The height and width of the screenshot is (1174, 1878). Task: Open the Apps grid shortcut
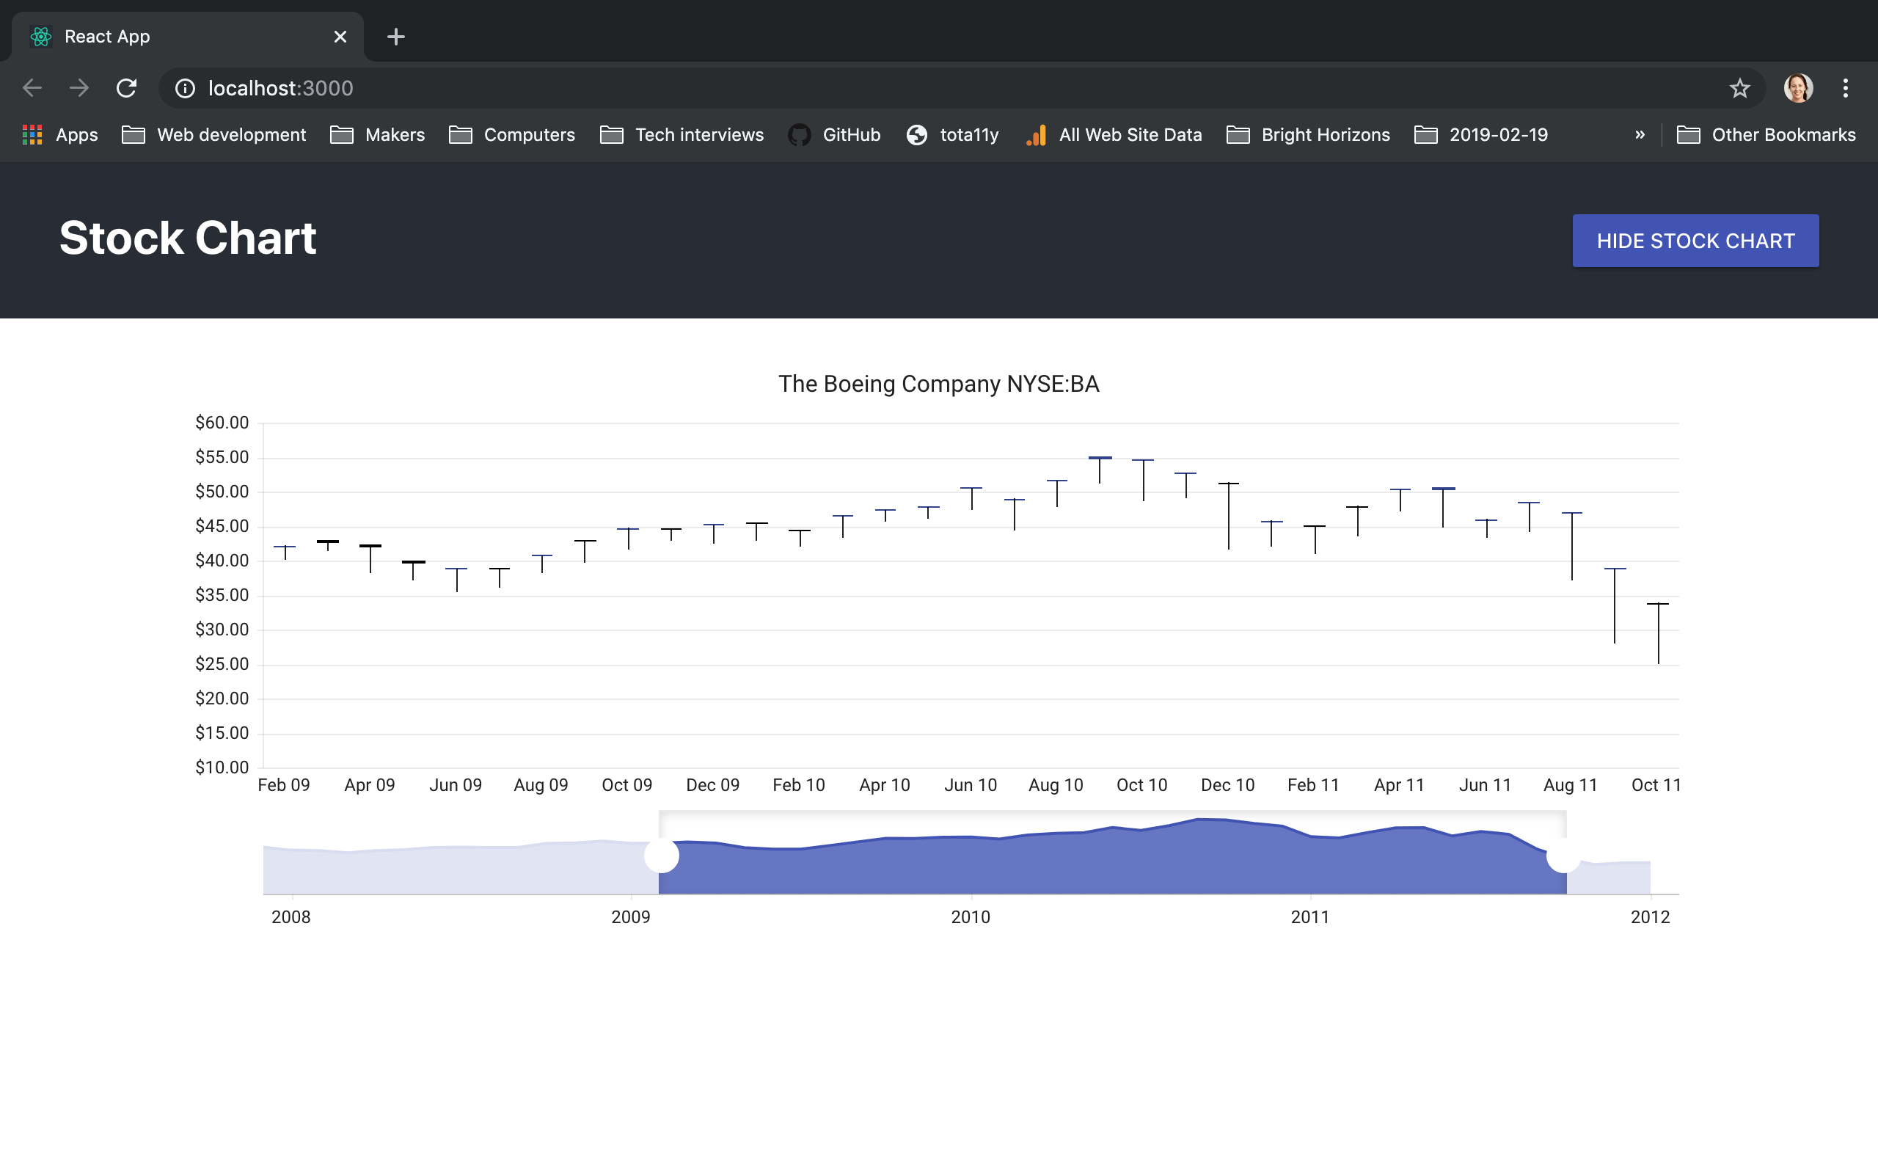(x=61, y=135)
